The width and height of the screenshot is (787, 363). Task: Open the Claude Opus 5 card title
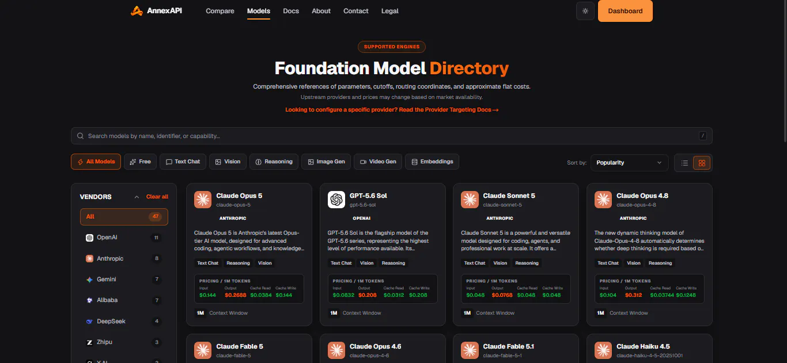239,196
